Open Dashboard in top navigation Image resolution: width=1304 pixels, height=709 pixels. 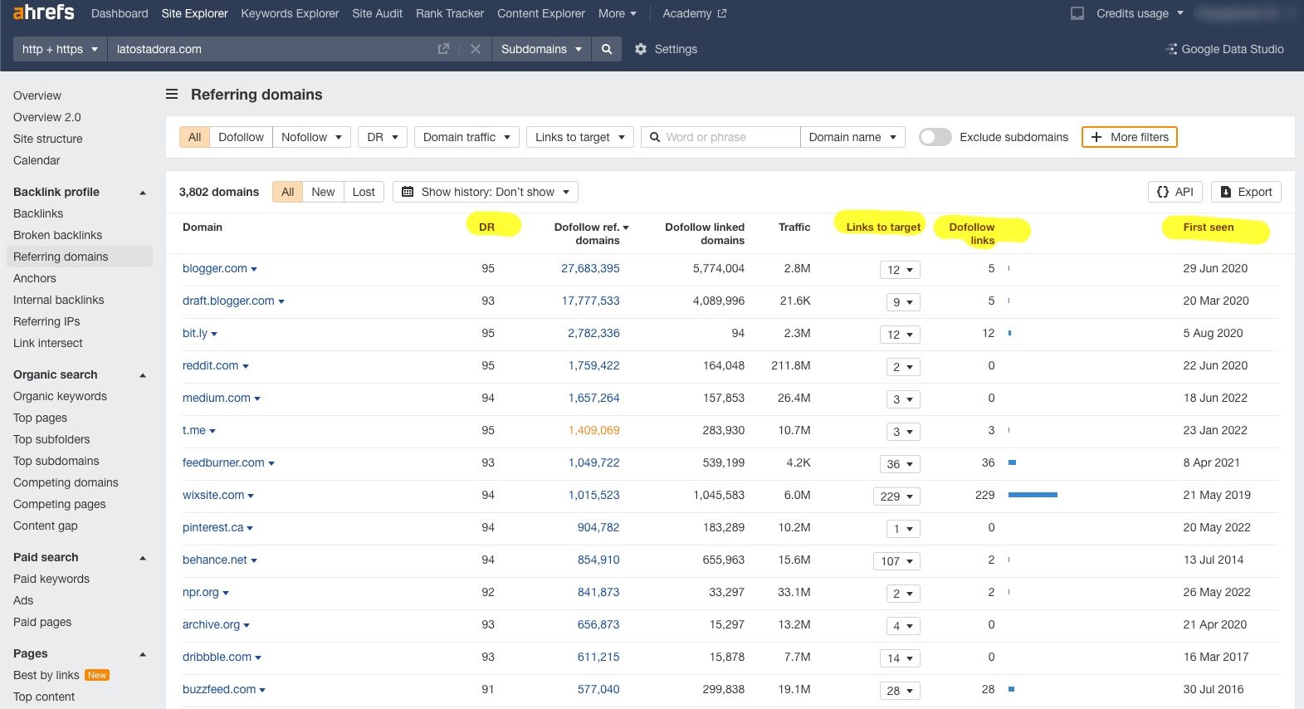pos(120,13)
